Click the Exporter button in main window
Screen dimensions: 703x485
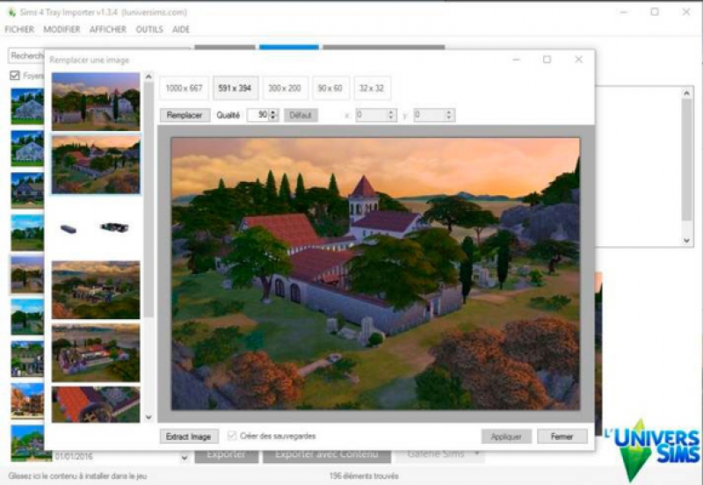pyautogui.click(x=227, y=454)
